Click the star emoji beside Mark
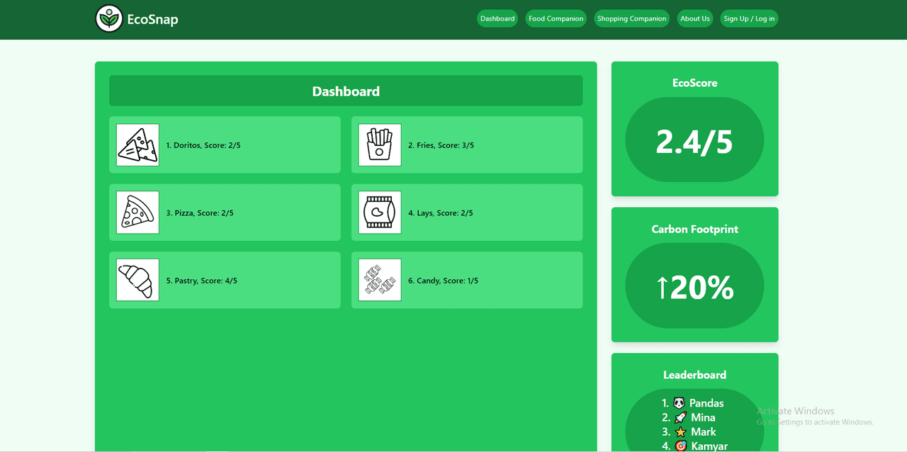 click(680, 431)
